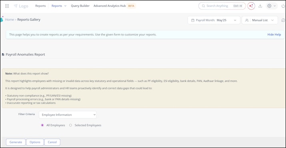Go to Query Builder
The image size is (286, 148).
coord(80,6)
